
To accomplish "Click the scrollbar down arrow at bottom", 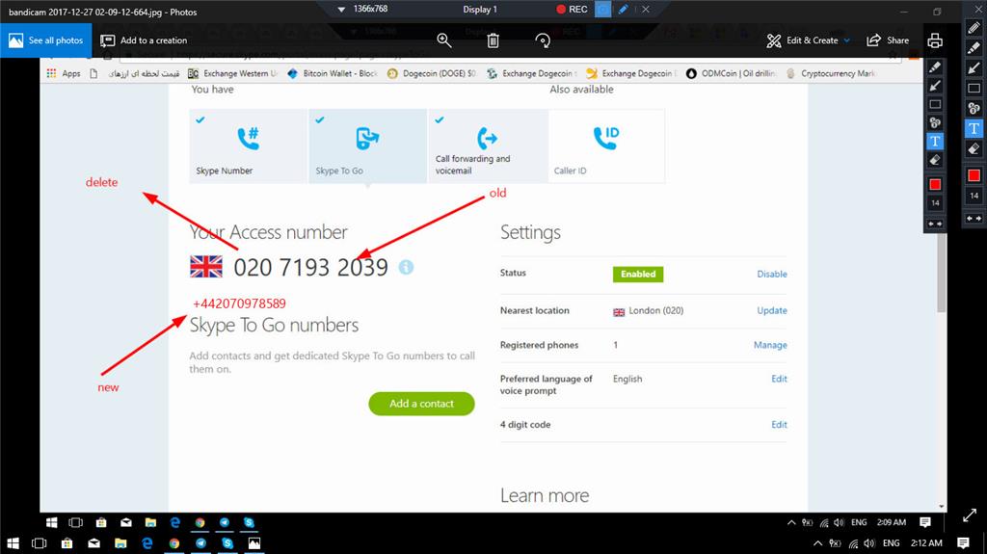I will (941, 506).
